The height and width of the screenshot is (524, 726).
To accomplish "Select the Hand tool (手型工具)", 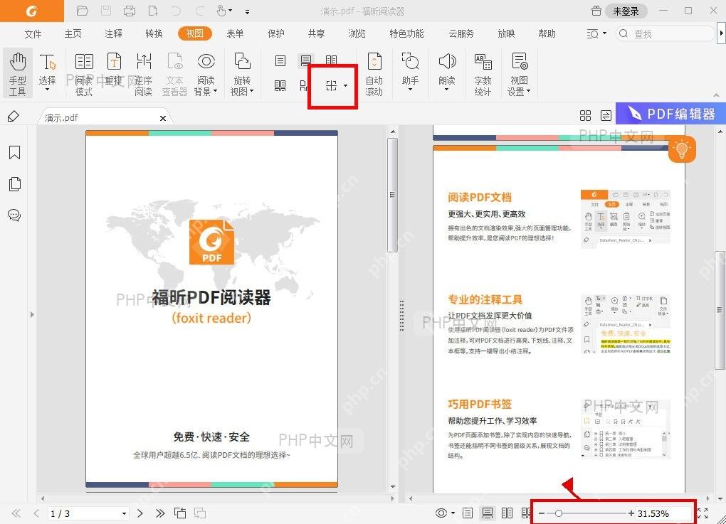I will pos(18,73).
